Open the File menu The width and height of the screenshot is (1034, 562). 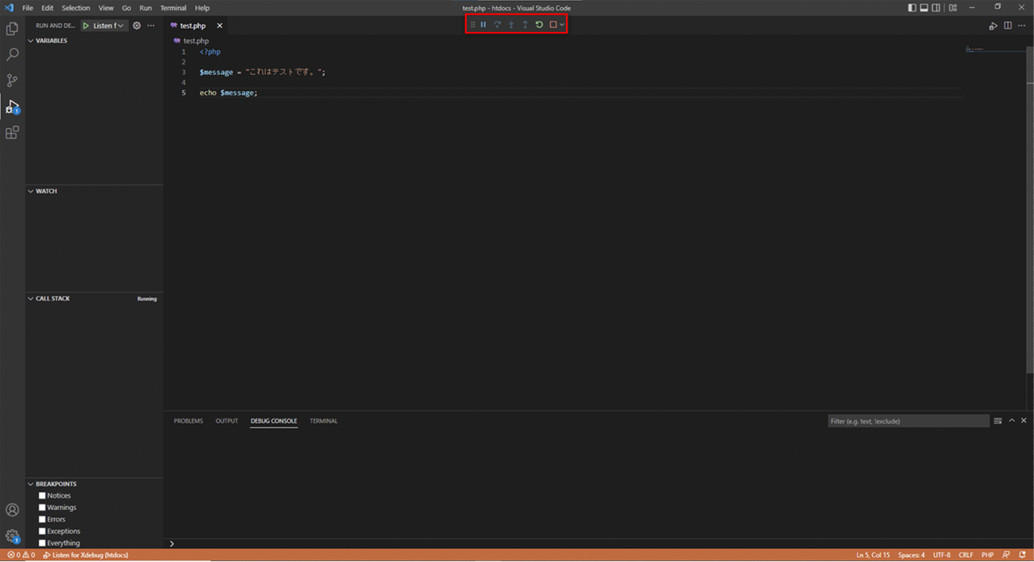pyautogui.click(x=28, y=8)
